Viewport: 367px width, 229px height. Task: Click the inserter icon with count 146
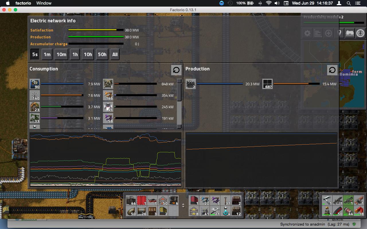click(x=108, y=95)
